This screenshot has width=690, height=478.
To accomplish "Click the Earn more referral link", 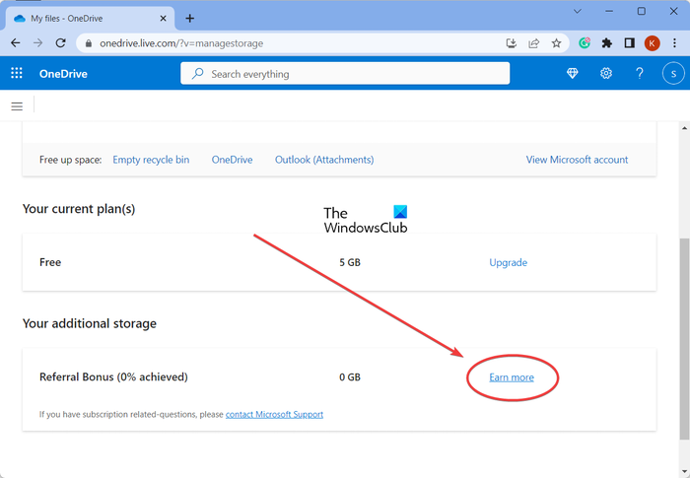I will pos(512,377).
